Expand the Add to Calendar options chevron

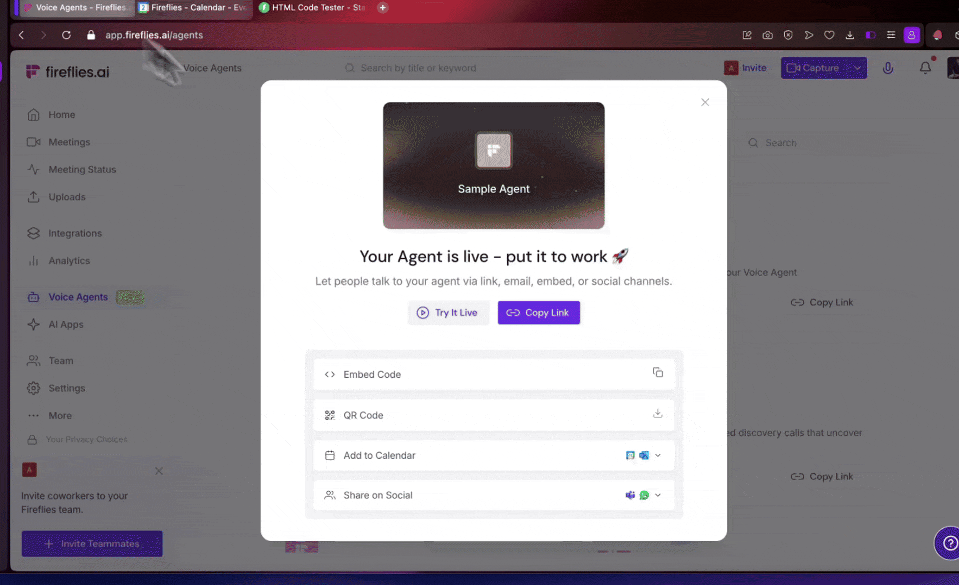658,455
